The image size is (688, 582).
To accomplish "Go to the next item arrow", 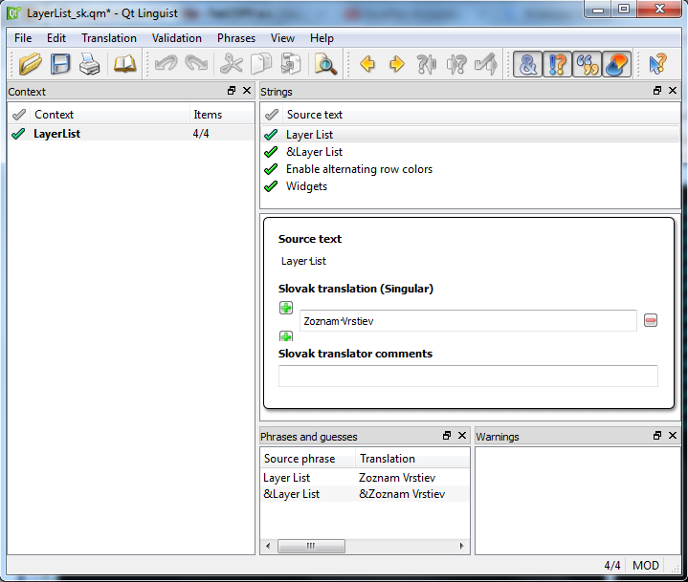I will point(397,64).
